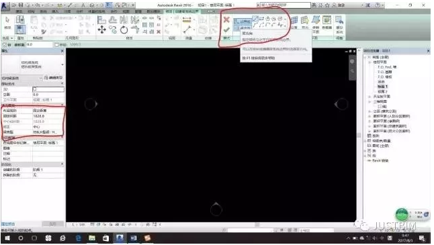Cancel edit mode with the red X
The height and width of the screenshot is (245, 434).
point(226,19)
